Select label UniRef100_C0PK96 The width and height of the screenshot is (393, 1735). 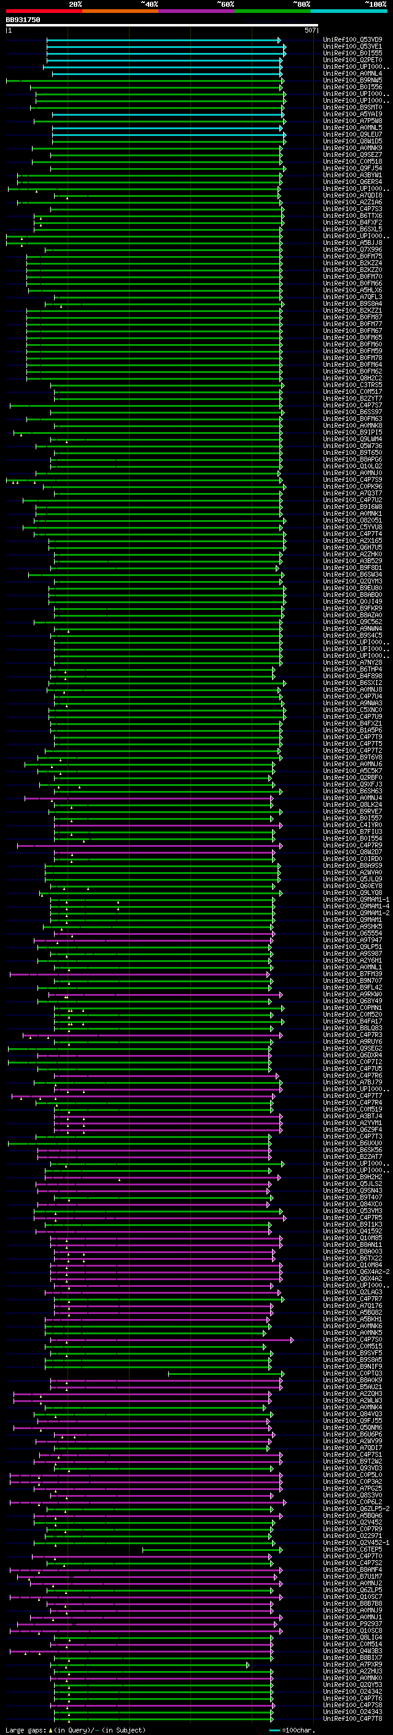[352, 486]
